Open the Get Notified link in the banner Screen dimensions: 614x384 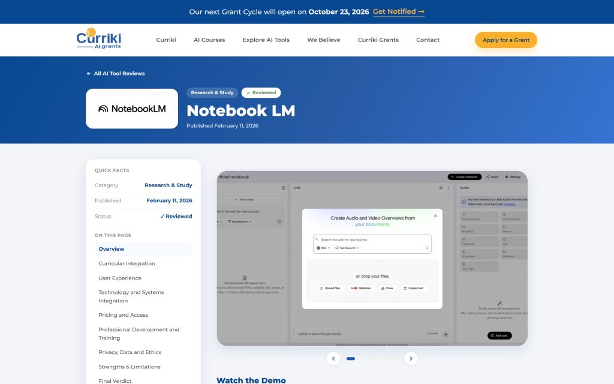click(x=398, y=12)
